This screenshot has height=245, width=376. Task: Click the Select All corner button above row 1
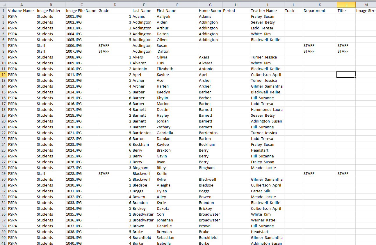(3, 4)
